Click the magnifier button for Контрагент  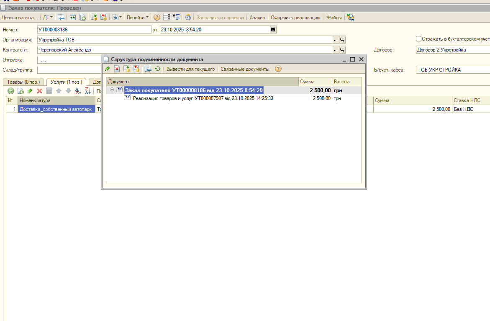coord(342,50)
